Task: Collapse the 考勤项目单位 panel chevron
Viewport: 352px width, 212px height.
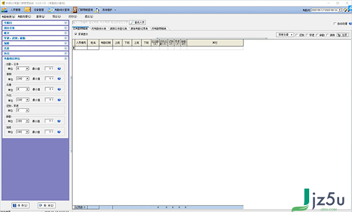Action: click(66, 59)
